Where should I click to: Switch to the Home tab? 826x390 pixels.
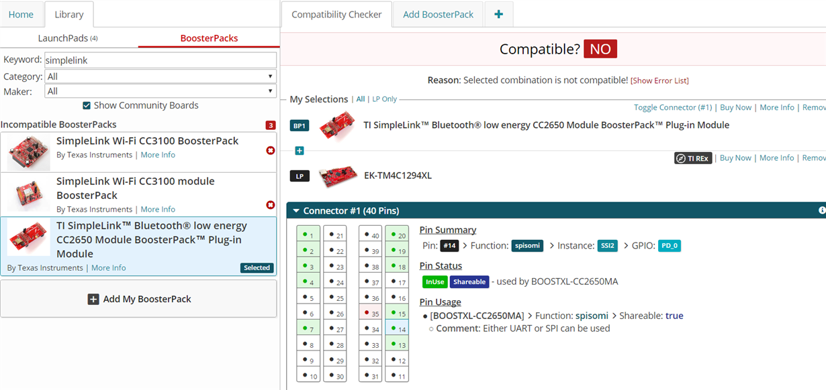pos(21,14)
